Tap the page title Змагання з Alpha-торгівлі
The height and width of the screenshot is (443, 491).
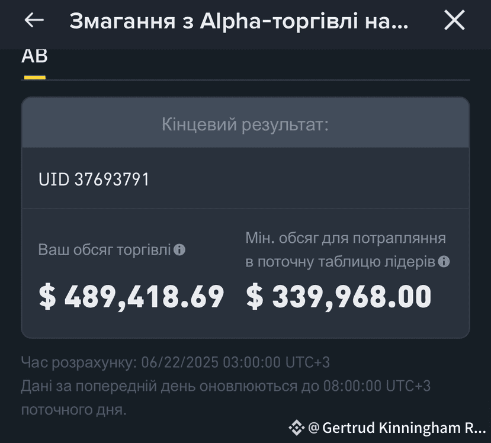239,21
